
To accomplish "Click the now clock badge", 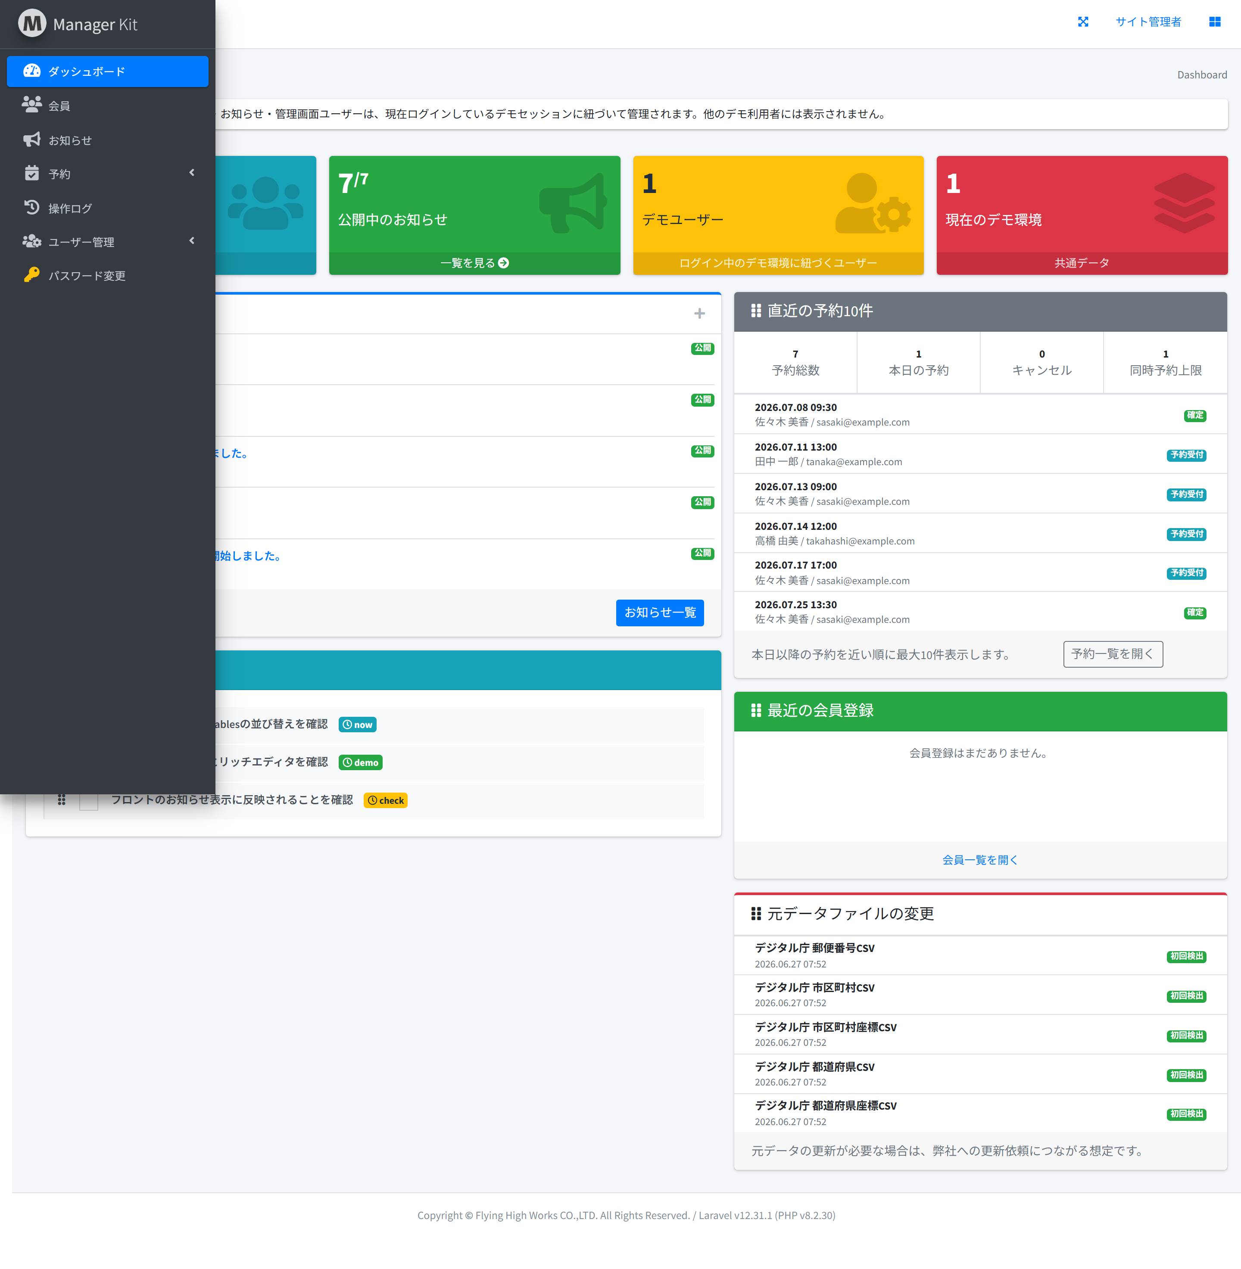I will coord(357,725).
